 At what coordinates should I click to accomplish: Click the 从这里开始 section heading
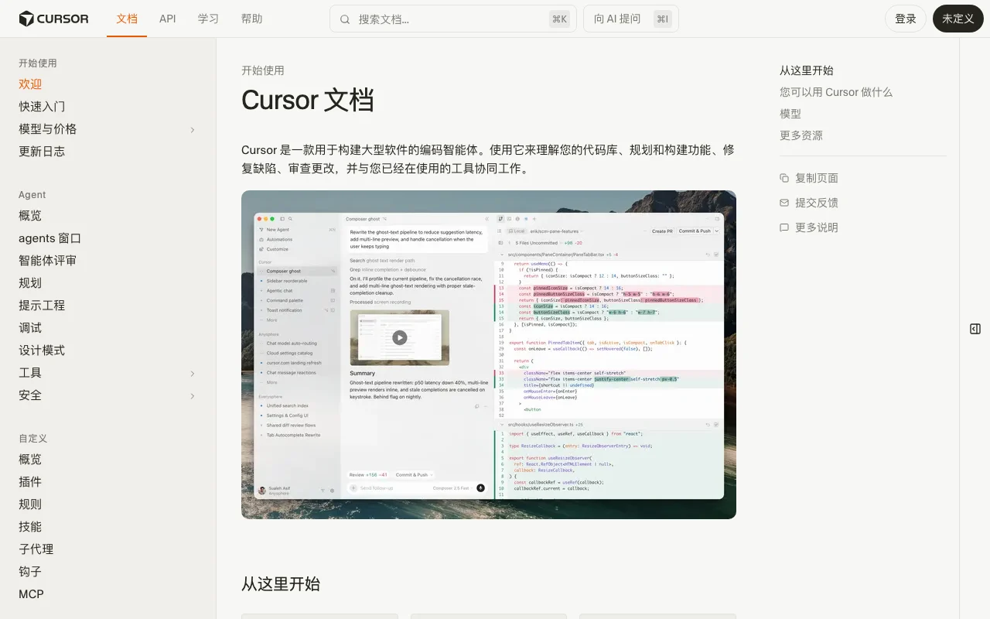coord(281,584)
